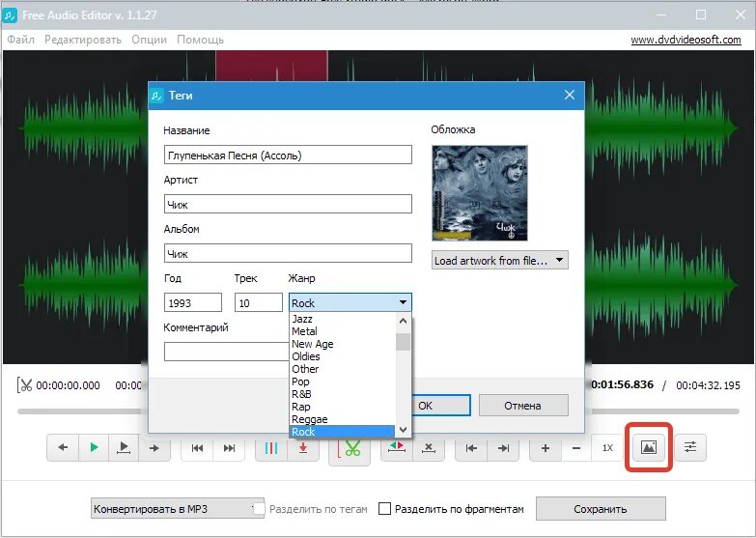The image size is (756, 538).
Task: Choose Rap from the genre list
Action: coord(343,407)
